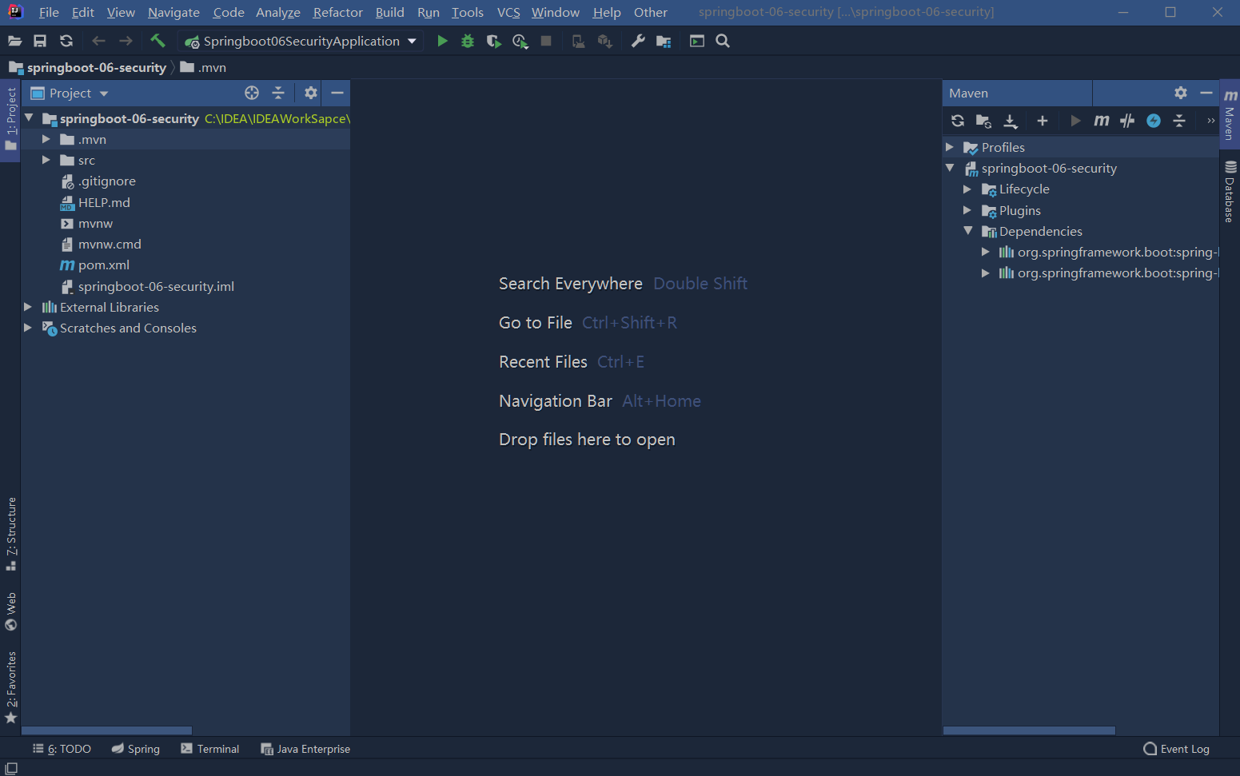Image resolution: width=1240 pixels, height=776 pixels.
Task: Open the Event Log button
Action: click(1176, 749)
